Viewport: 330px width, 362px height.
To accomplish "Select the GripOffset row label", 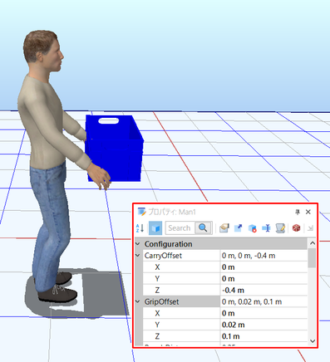I will [161, 301].
